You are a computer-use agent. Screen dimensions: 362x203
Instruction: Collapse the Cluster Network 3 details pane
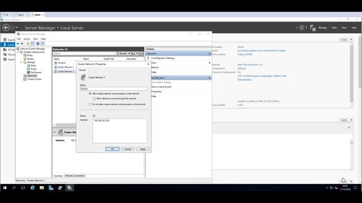point(55,133)
